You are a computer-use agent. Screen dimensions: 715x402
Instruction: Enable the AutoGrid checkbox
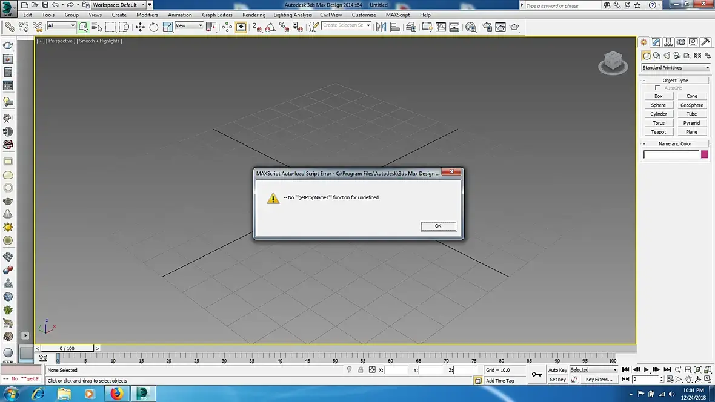[657, 88]
